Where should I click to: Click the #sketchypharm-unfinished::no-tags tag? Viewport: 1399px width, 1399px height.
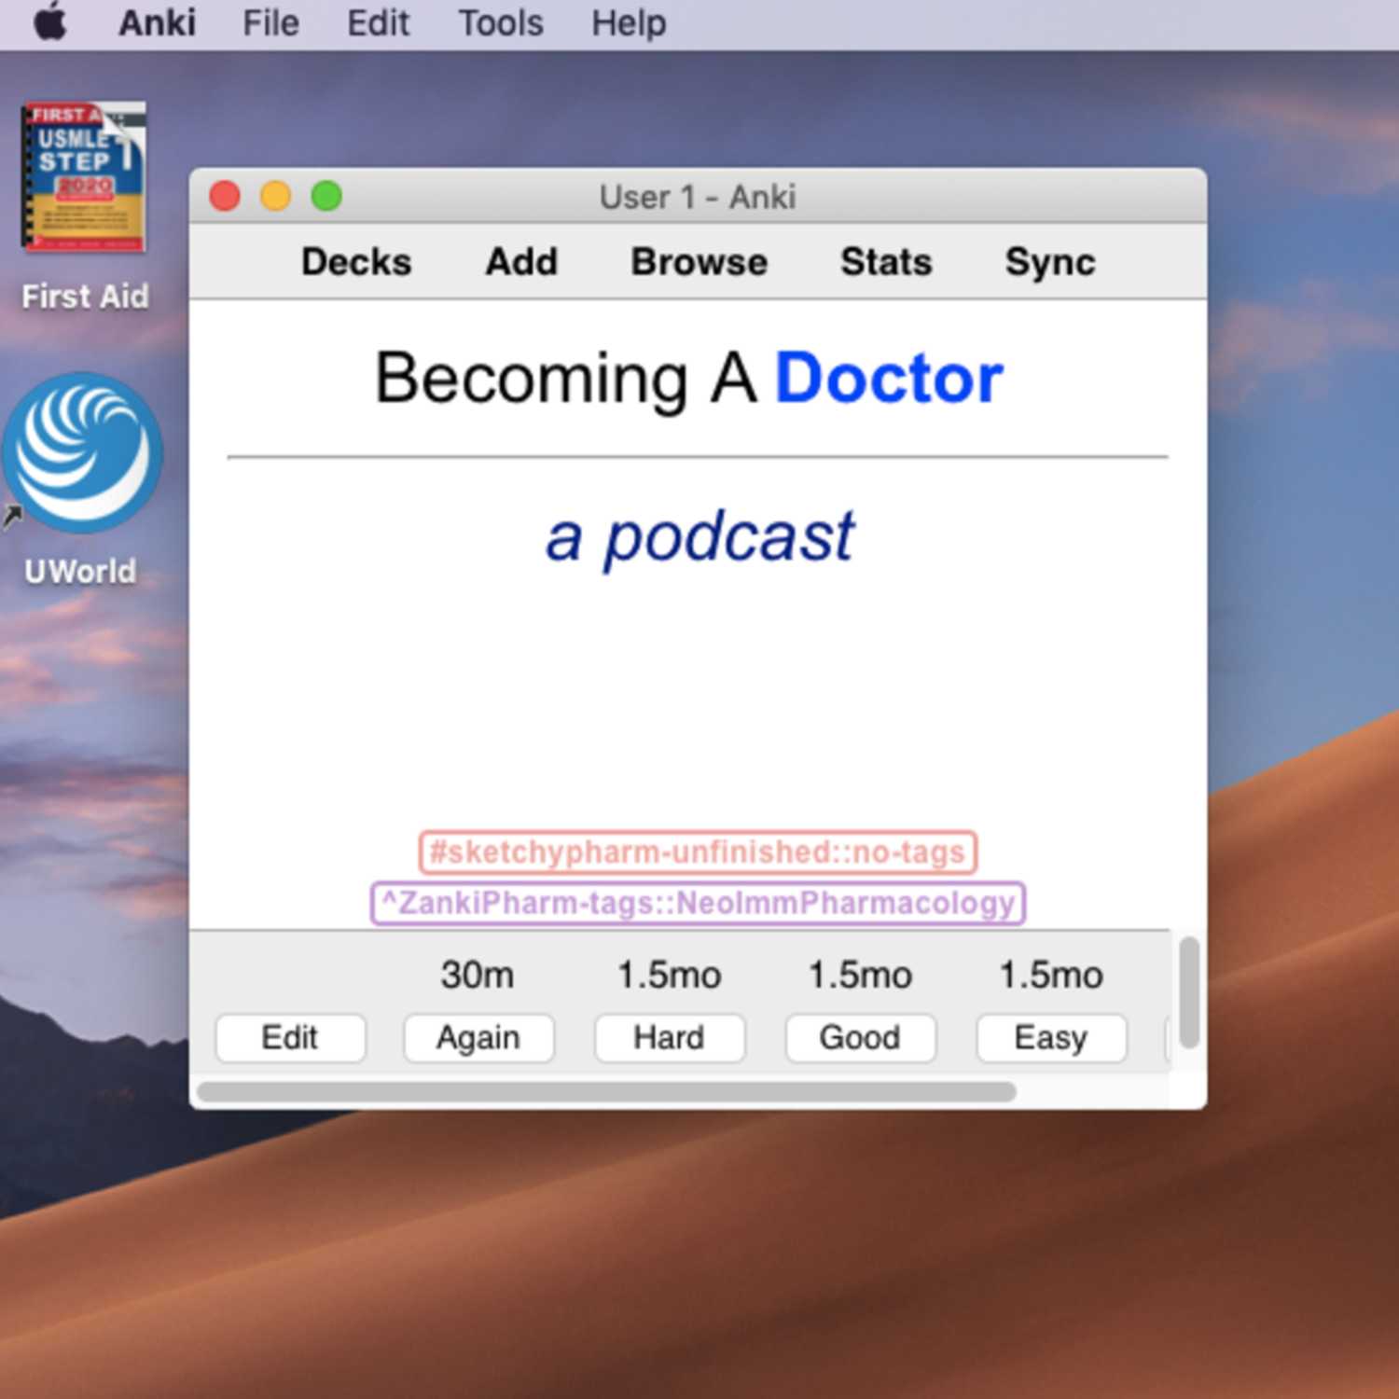pos(698,852)
